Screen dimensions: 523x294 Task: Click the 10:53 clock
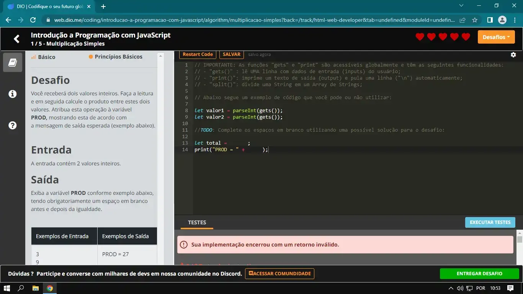tap(495, 288)
